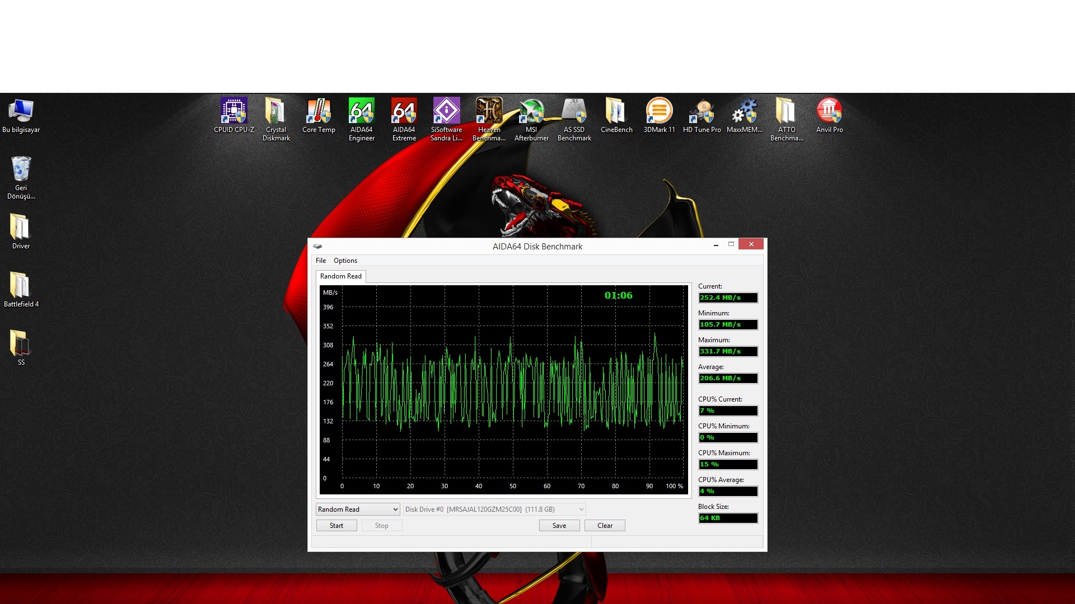Expand the Random Read test type dropdown
Screen dimensions: 1075x604
(x=358, y=509)
